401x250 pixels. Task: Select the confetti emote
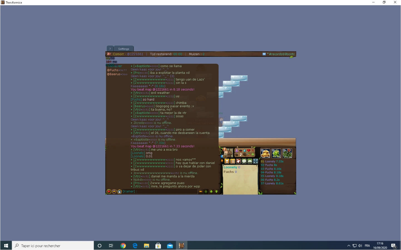[249, 155]
